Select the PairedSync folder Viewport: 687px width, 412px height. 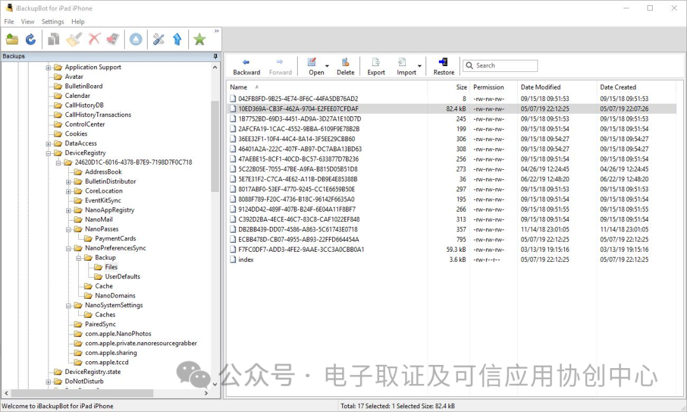point(101,324)
